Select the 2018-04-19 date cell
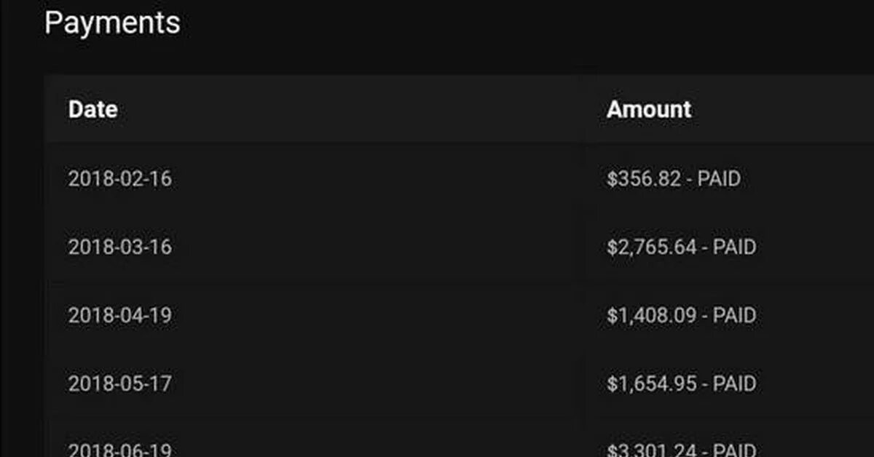Screen dimensions: 874x457 [x=119, y=316]
